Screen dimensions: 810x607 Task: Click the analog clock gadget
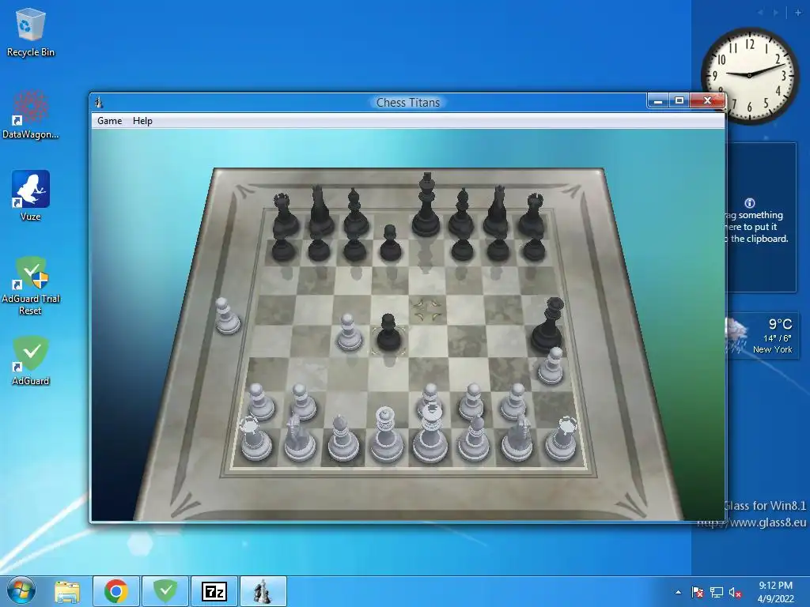click(x=749, y=75)
